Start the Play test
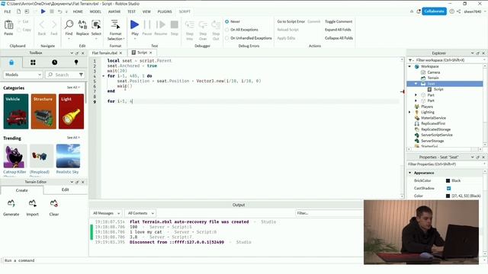 click(135, 28)
